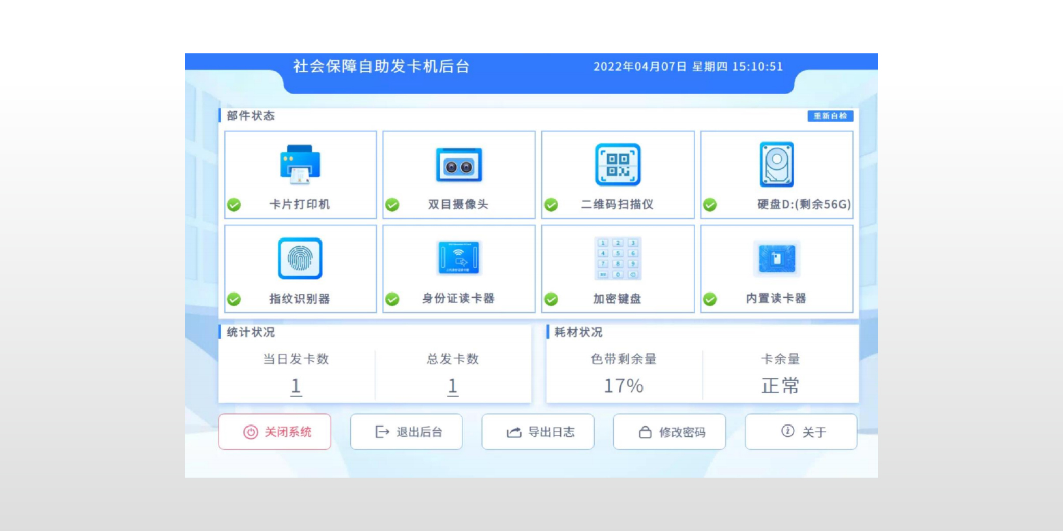Click the built-in card reader chip icon
This screenshot has height=531, width=1063.
click(776, 258)
